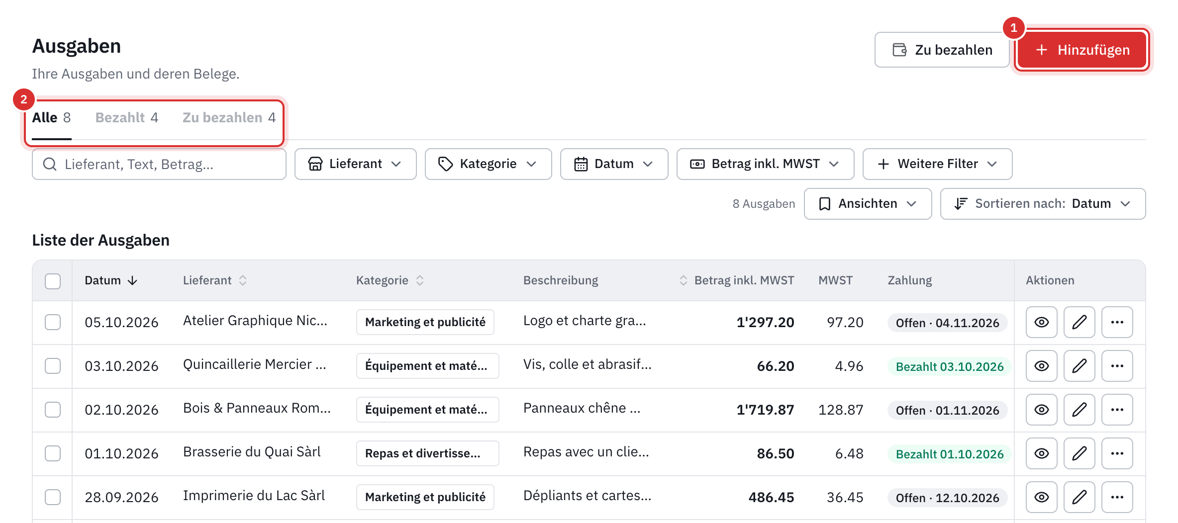
Task: Toggle the select-all checkbox in table header
Action: [x=53, y=281]
